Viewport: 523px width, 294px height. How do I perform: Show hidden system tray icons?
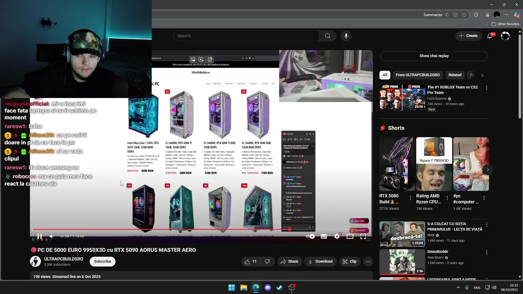point(458,287)
